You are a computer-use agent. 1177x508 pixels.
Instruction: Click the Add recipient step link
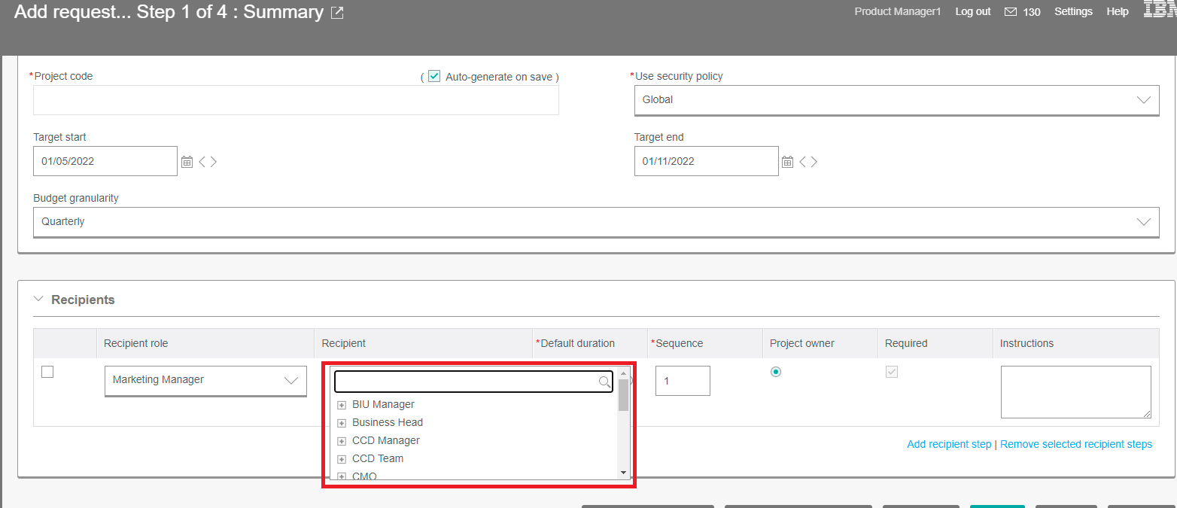point(949,444)
